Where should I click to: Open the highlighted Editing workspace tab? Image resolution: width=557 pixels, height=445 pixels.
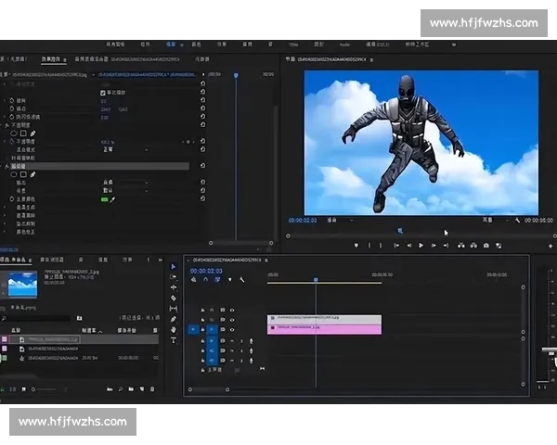(x=170, y=44)
